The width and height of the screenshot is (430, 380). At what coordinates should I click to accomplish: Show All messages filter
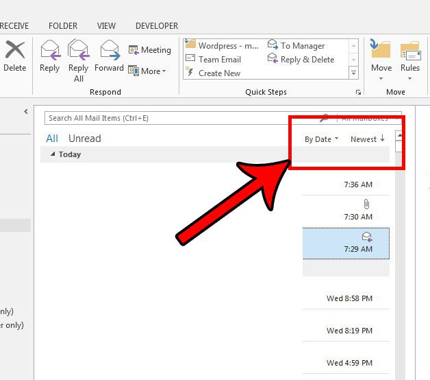pyautogui.click(x=52, y=139)
